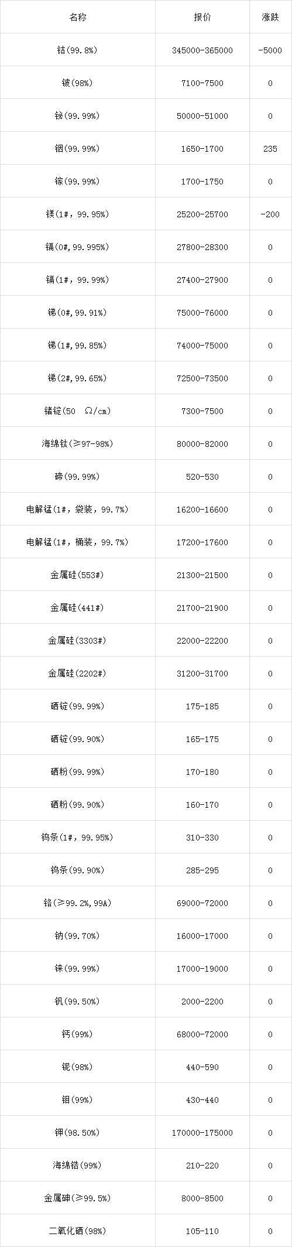Select the 二氧化硒(98%) name cell

(78, 1231)
